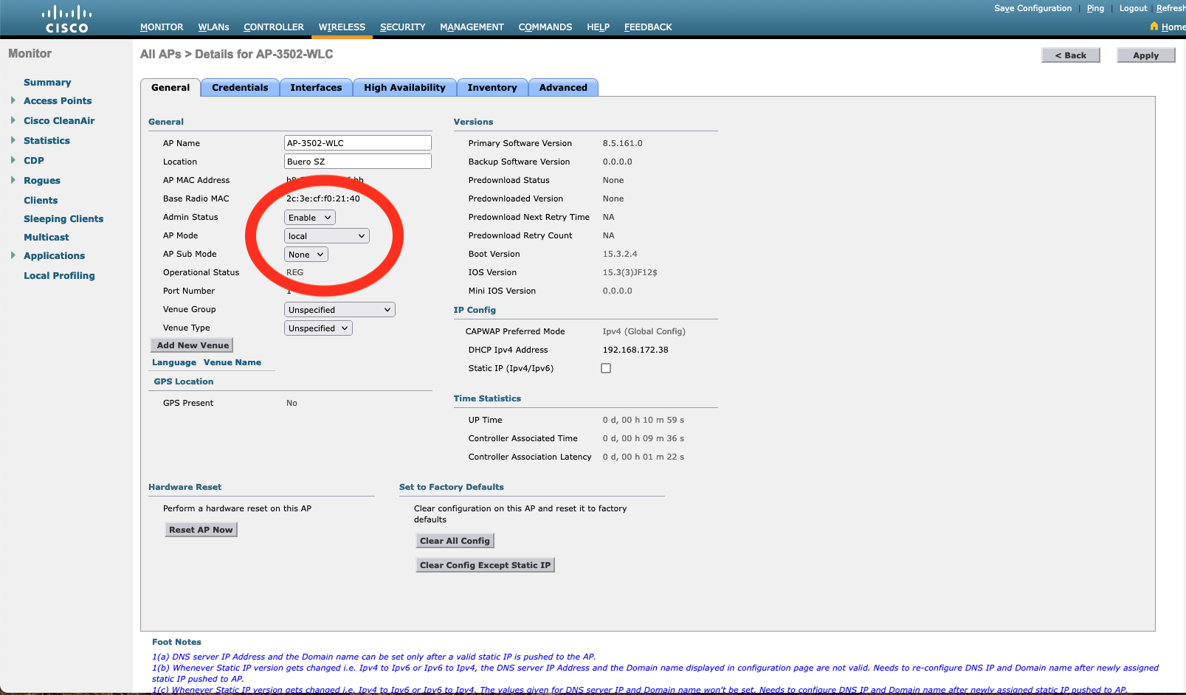
Task: Select the Operational Status REG value
Action: (294, 272)
